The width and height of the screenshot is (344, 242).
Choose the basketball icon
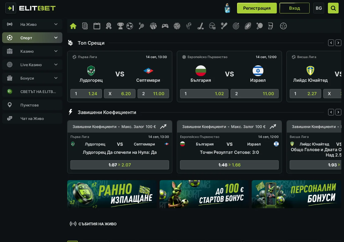(x=153, y=26)
